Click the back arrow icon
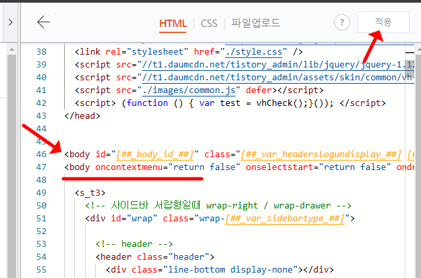421x278 pixels. pyautogui.click(x=43, y=22)
